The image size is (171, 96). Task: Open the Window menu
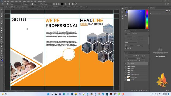40,1
